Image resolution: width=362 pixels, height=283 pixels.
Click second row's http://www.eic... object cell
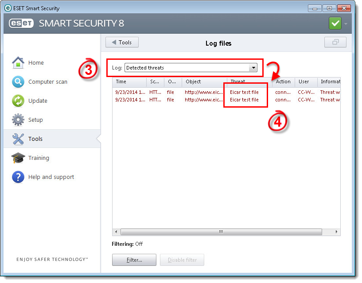(204, 100)
